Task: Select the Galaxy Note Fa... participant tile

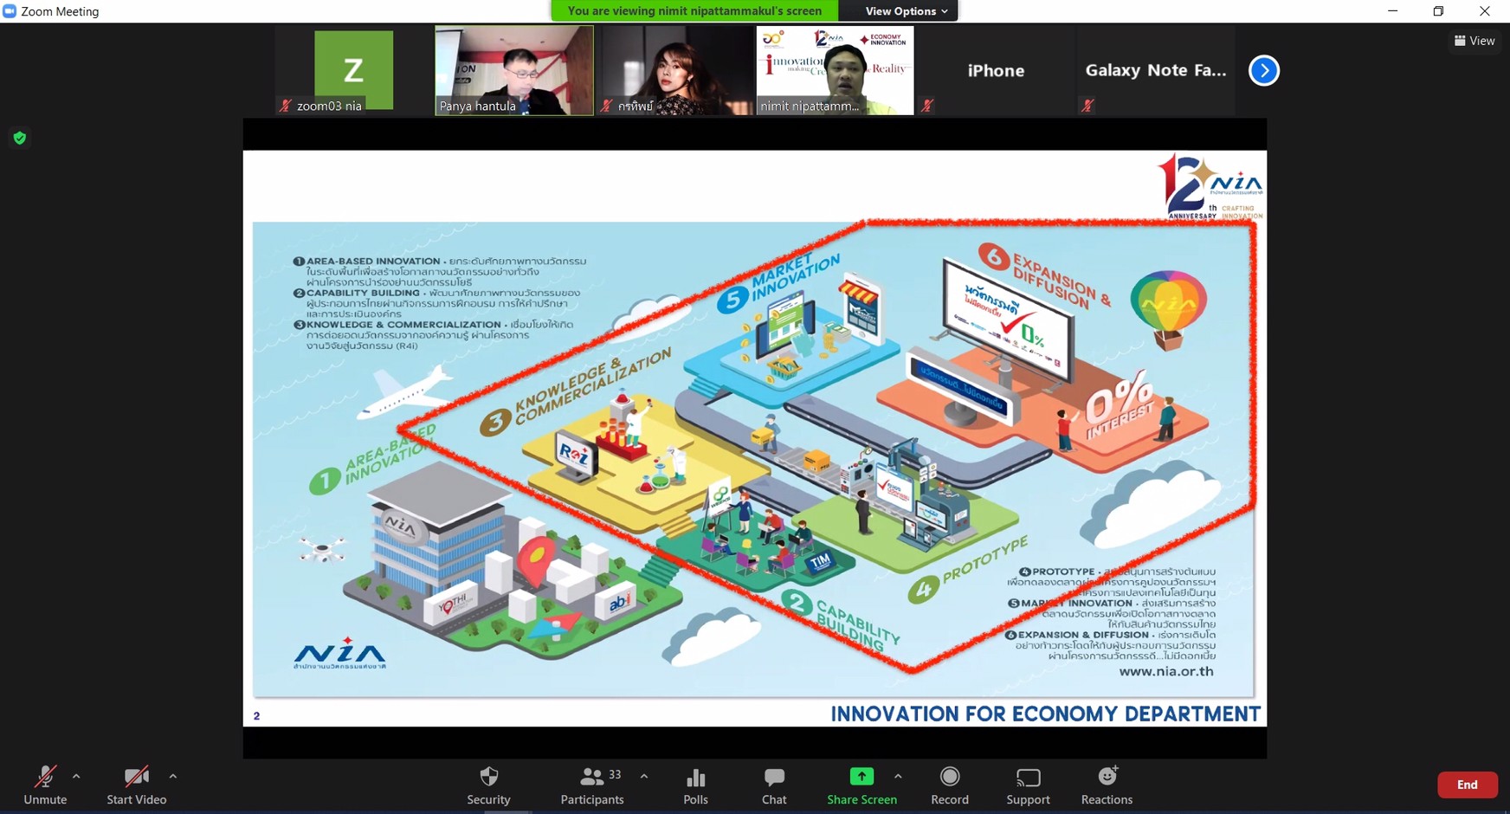Action: [x=1156, y=70]
